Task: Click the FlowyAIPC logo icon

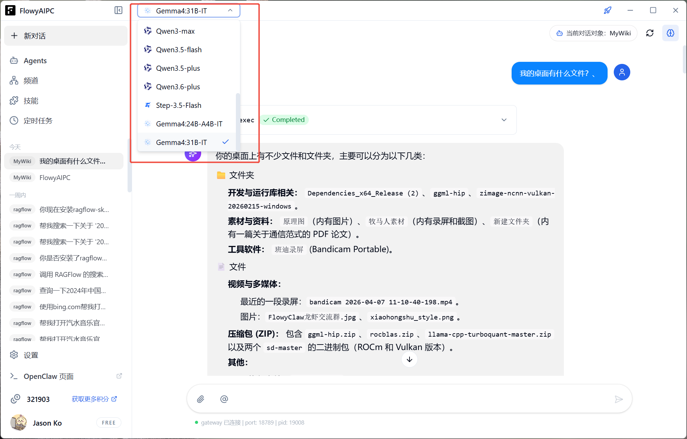Action: point(10,10)
